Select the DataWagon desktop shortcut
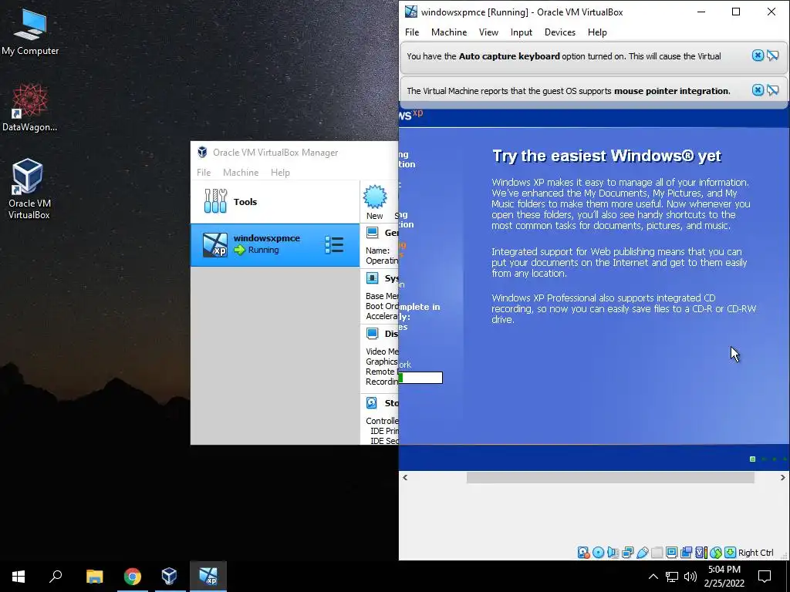The image size is (790, 592). click(x=30, y=108)
